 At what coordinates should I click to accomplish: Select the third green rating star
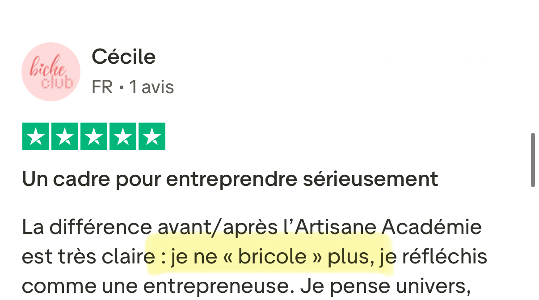point(94,136)
